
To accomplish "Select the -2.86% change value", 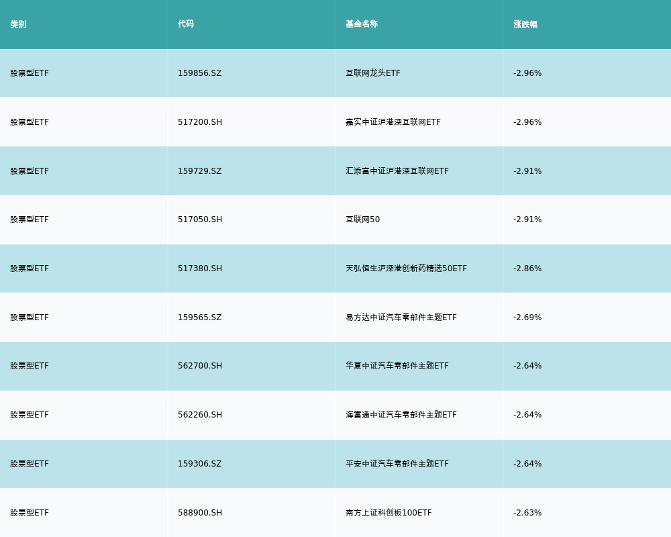I will (x=527, y=268).
